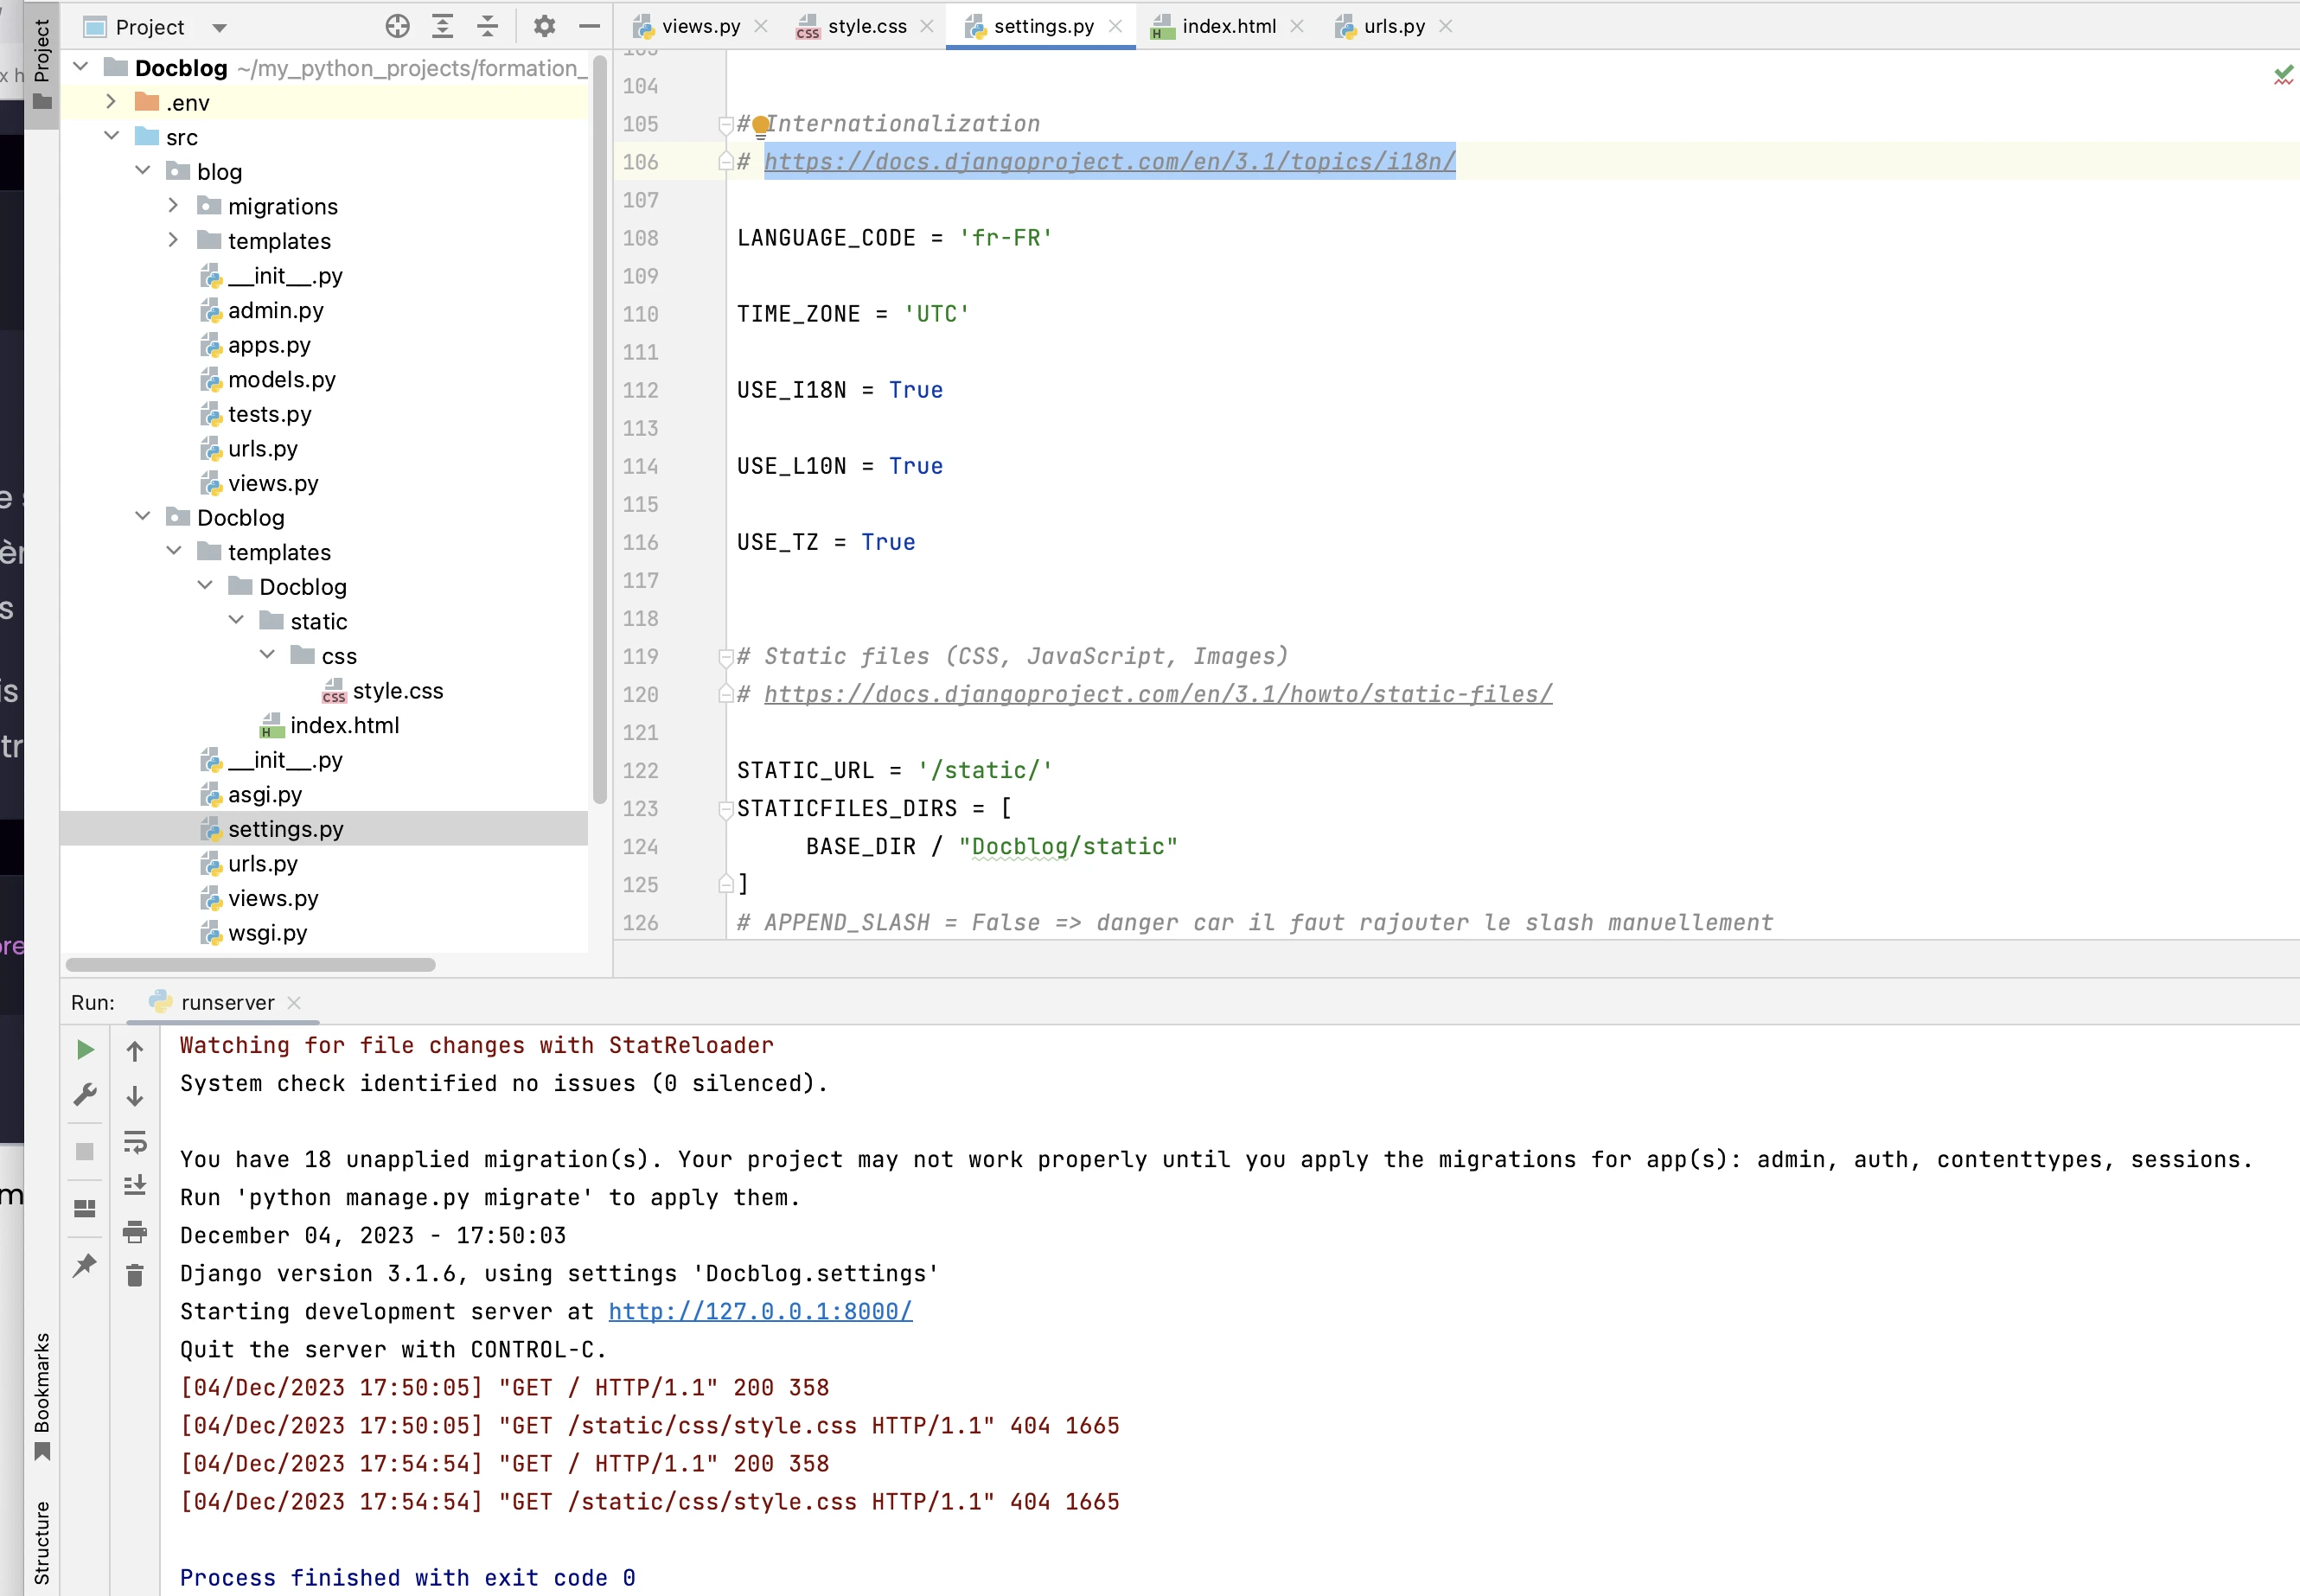Click the Stop process square icon

point(85,1151)
